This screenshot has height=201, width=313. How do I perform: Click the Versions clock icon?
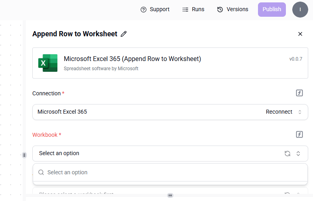click(x=220, y=10)
